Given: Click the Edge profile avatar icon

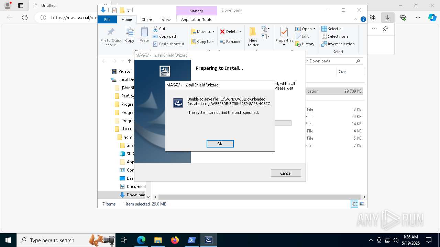Looking at the screenshot, I should point(7,5).
